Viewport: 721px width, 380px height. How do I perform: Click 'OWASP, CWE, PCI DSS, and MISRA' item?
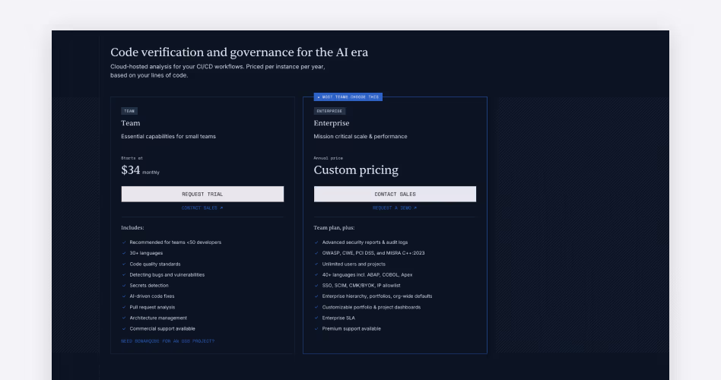[373, 253]
